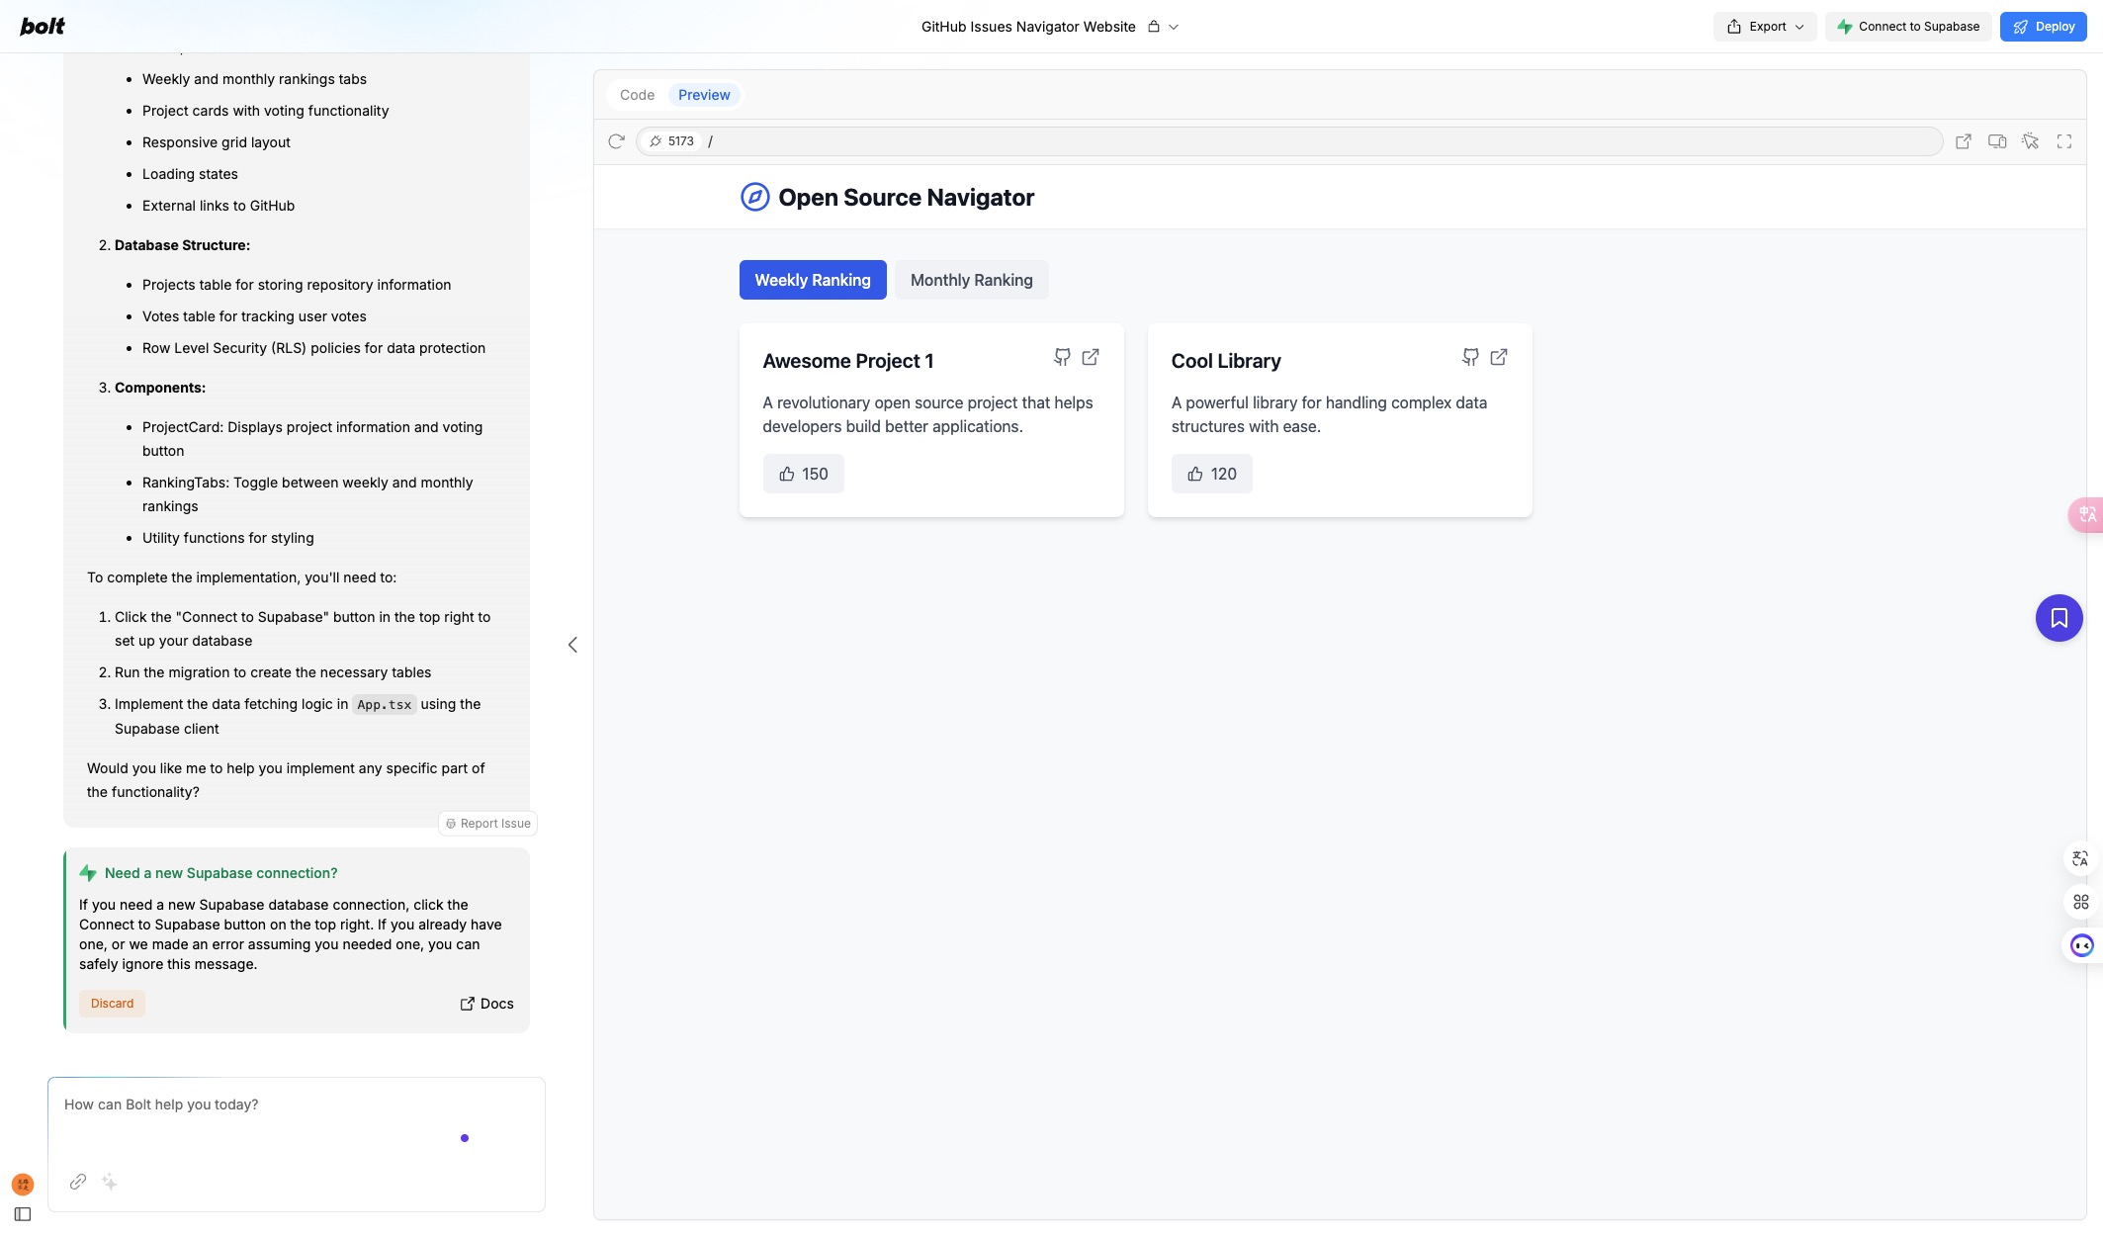Upvote Awesome Project 1 with 150 votes
The width and height of the screenshot is (2103, 1236).
click(803, 474)
